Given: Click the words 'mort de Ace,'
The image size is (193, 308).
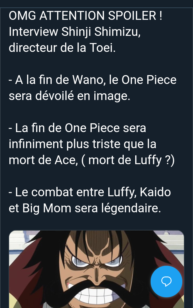Looking at the screenshot, I should coord(43,160).
